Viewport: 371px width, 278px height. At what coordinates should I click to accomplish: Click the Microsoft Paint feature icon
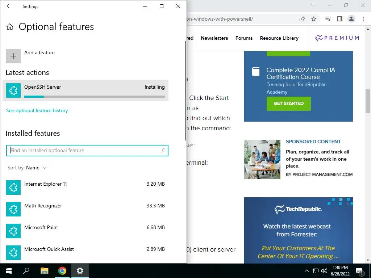(x=13, y=231)
